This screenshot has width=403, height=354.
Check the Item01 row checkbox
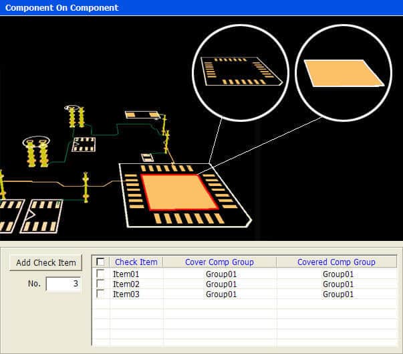[x=100, y=274]
